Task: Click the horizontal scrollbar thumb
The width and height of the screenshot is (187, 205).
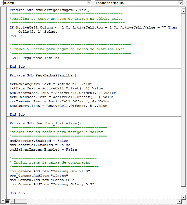Action: (21, 201)
